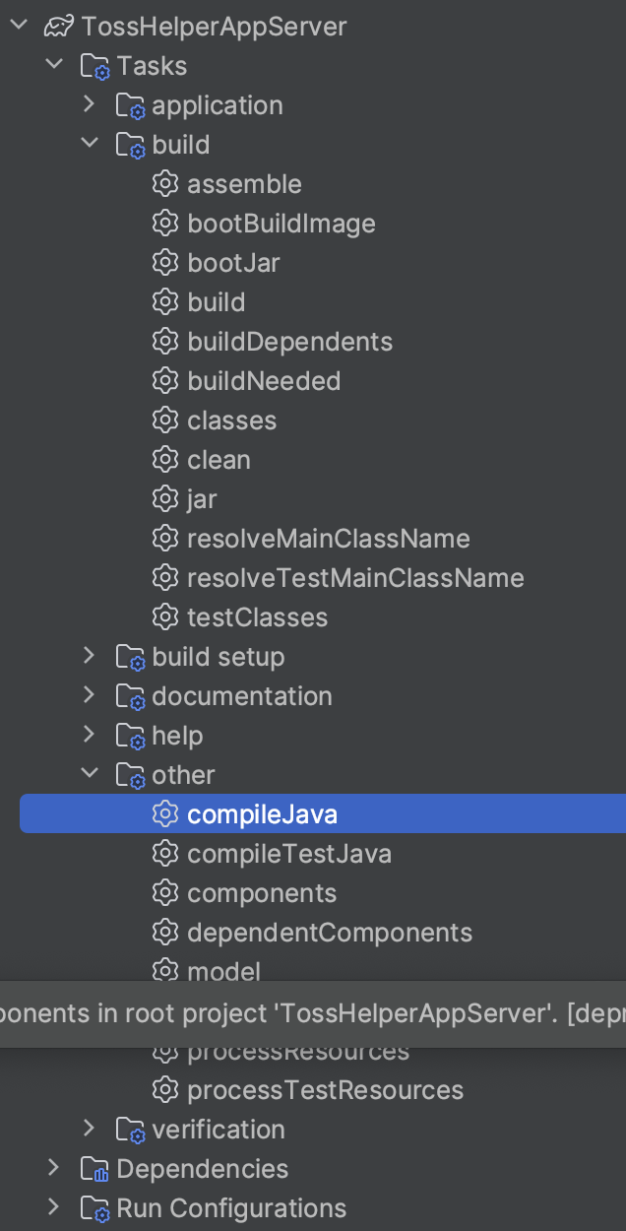Viewport: 626px width, 1231px height.
Task: Expand the Dependencies node
Action: [x=54, y=1168]
